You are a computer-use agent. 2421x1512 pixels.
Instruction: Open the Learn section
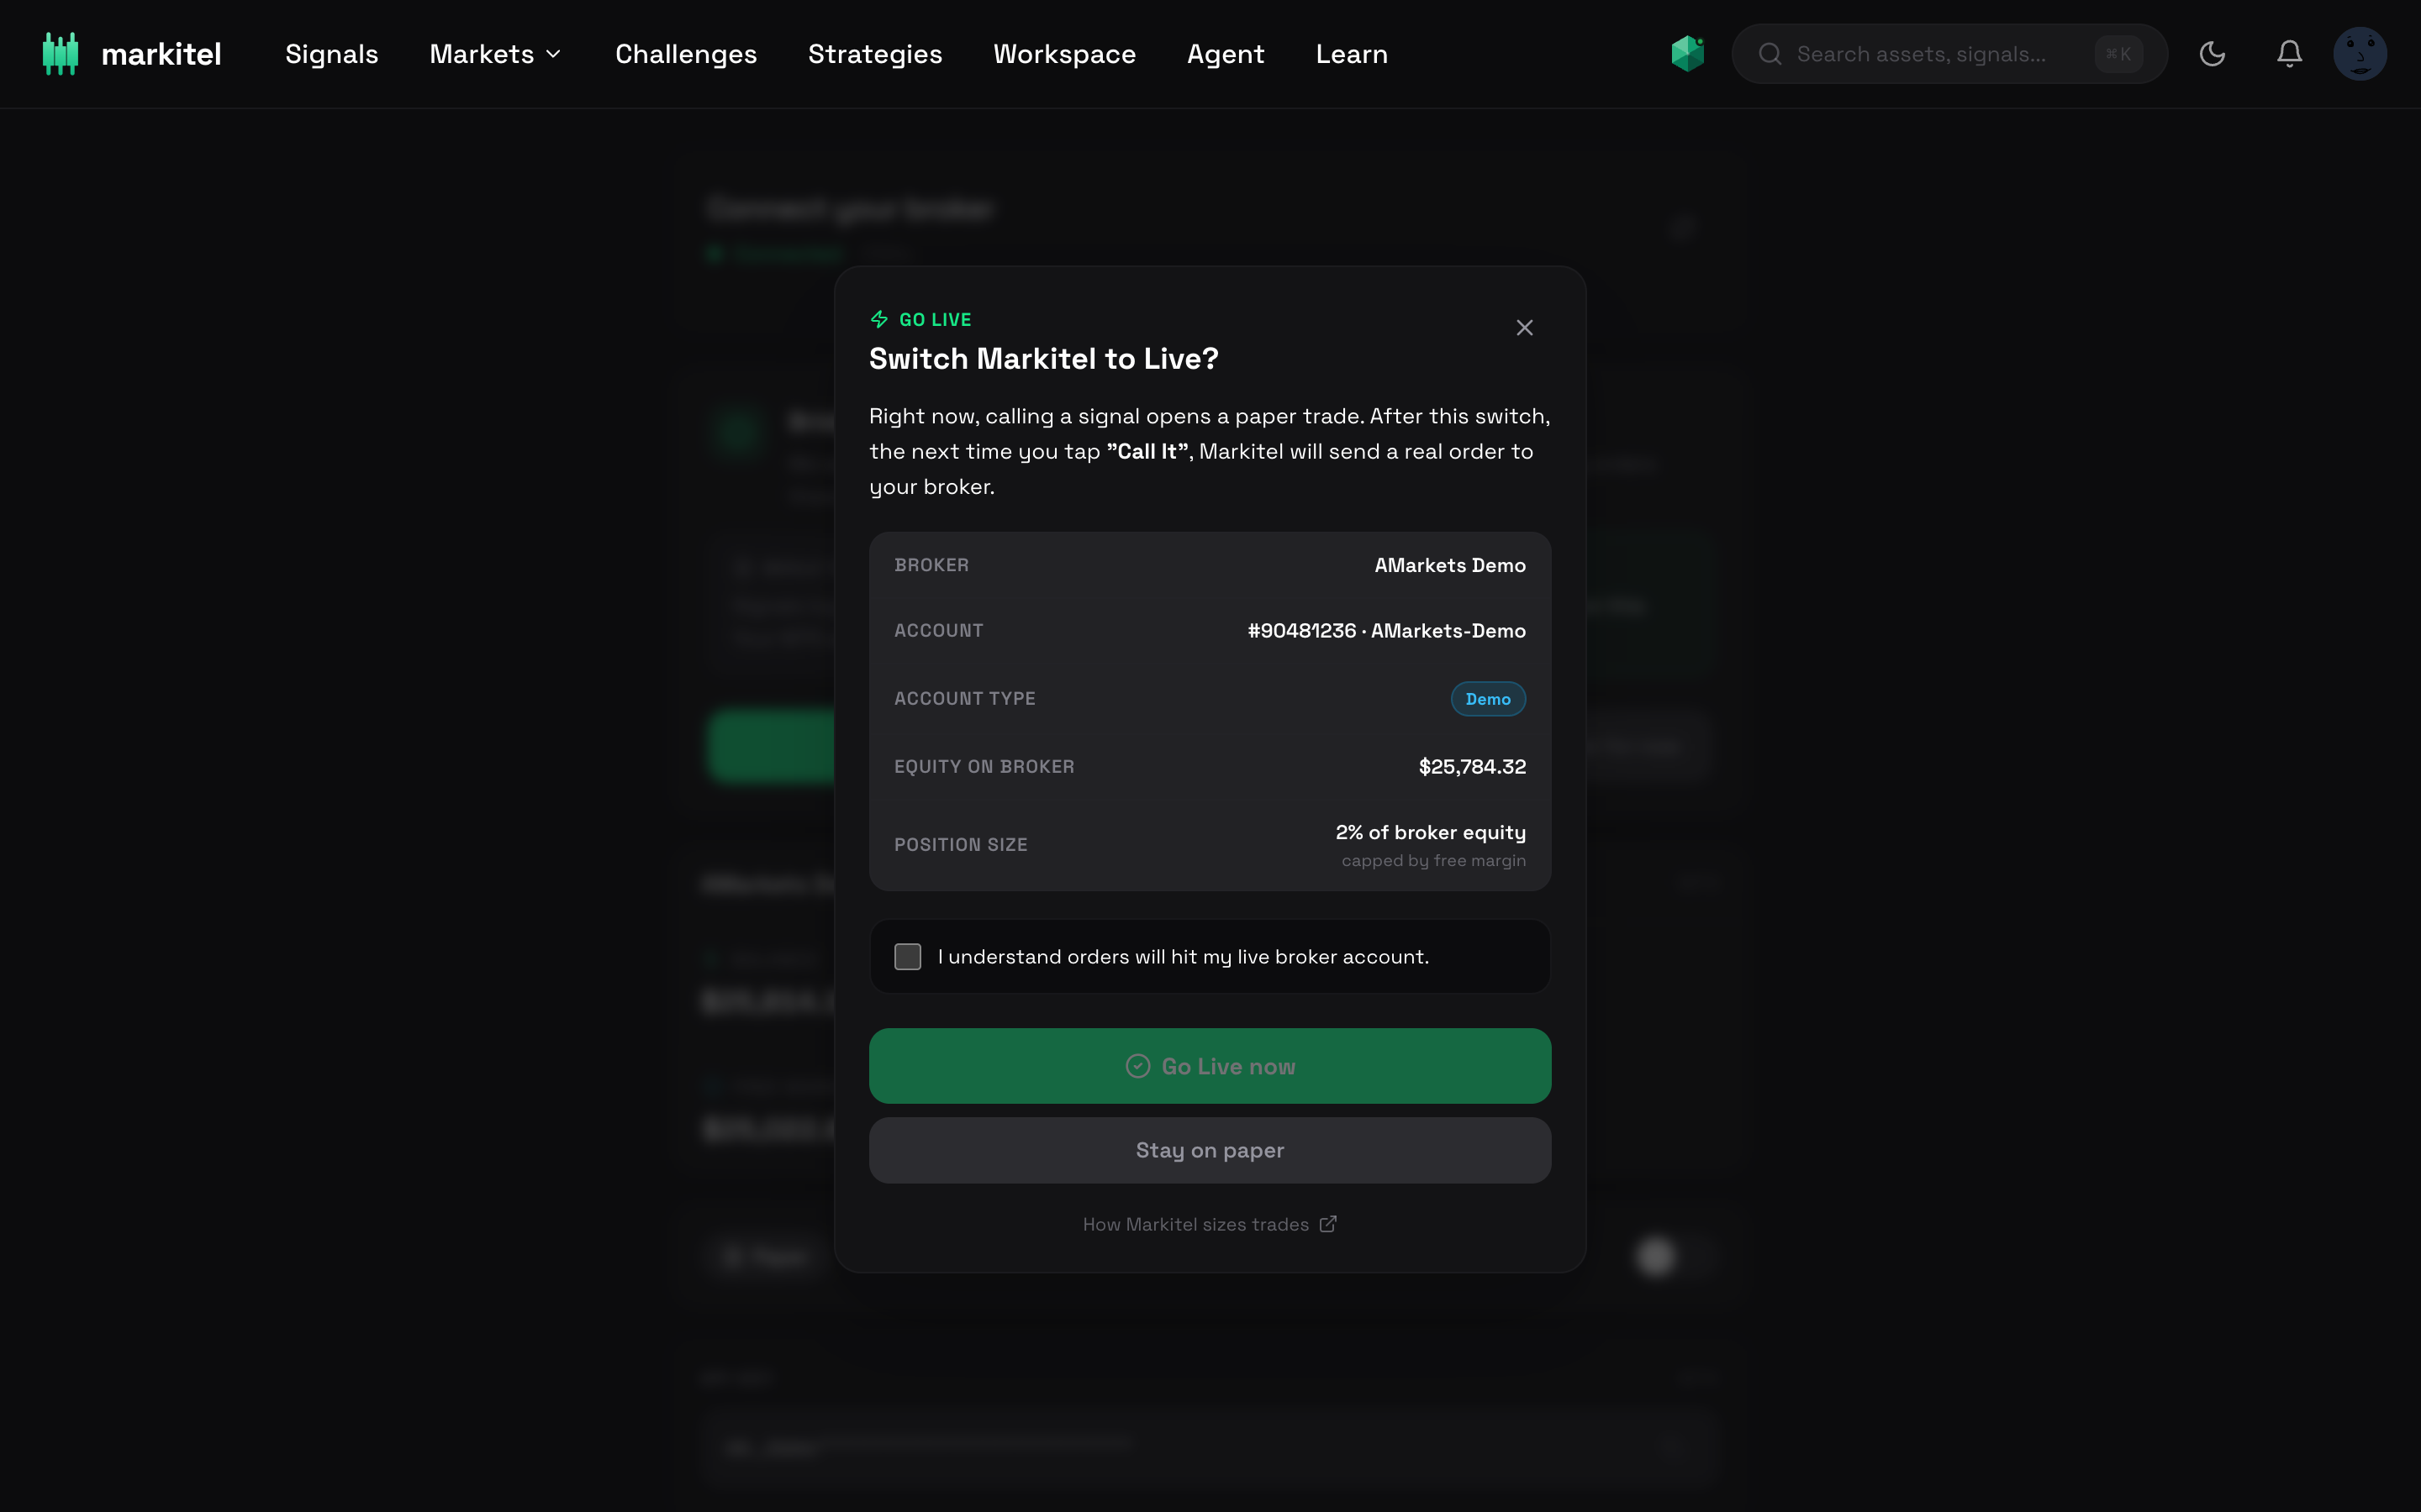click(x=1352, y=54)
